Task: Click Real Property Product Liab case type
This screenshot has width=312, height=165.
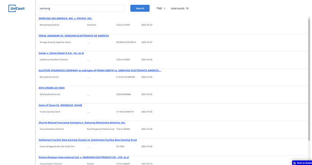Action: [x=100, y=129]
